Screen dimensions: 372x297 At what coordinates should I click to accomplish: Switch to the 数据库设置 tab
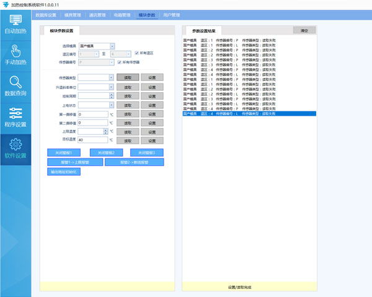coord(46,14)
